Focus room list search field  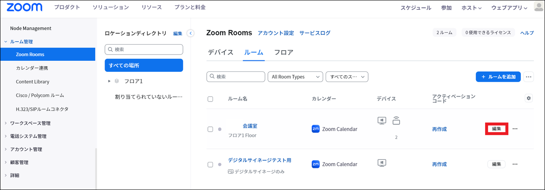coord(236,77)
